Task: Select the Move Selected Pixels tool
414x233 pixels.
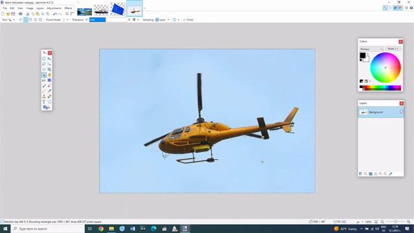Action: (x=49, y=59)
